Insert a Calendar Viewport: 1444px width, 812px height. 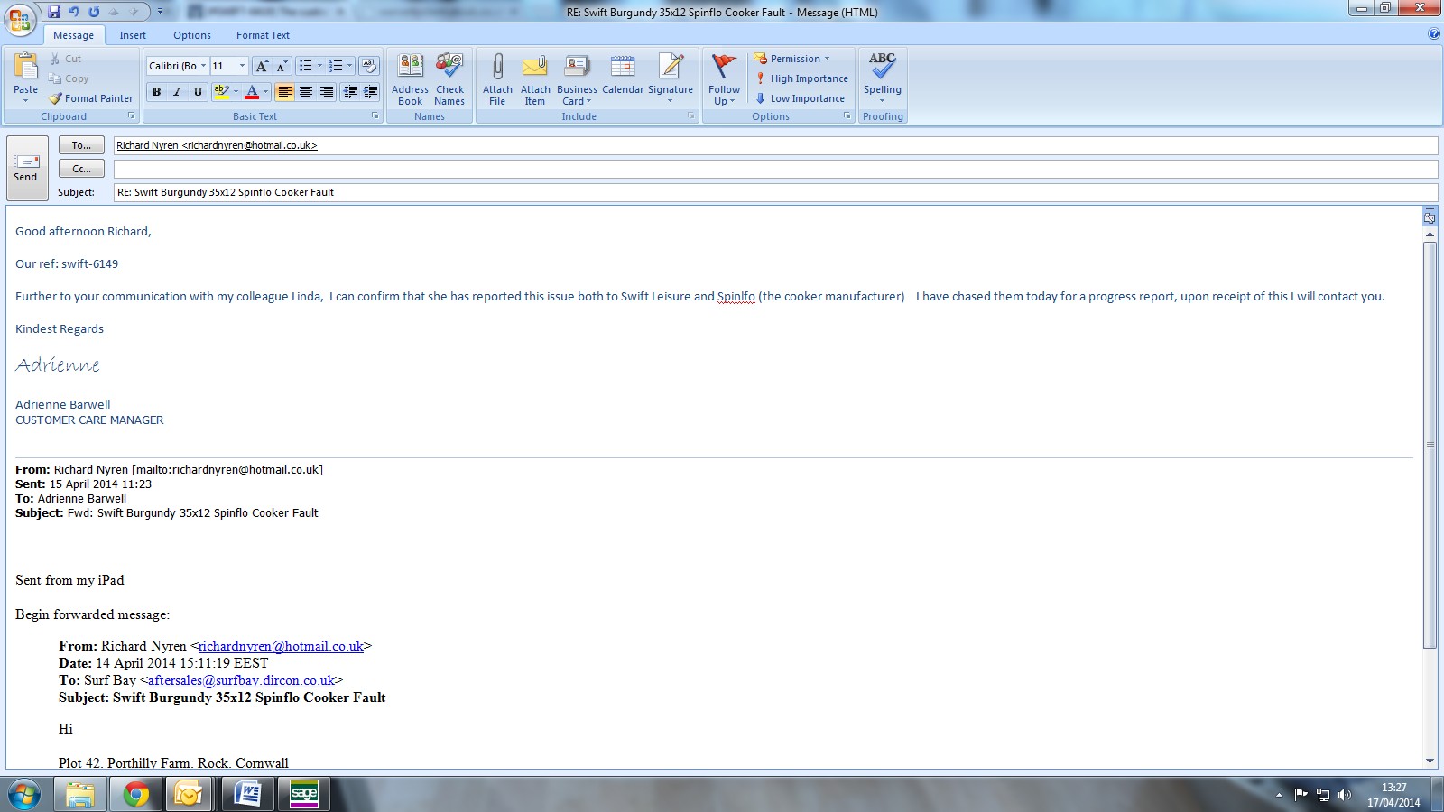pos(623,74)
